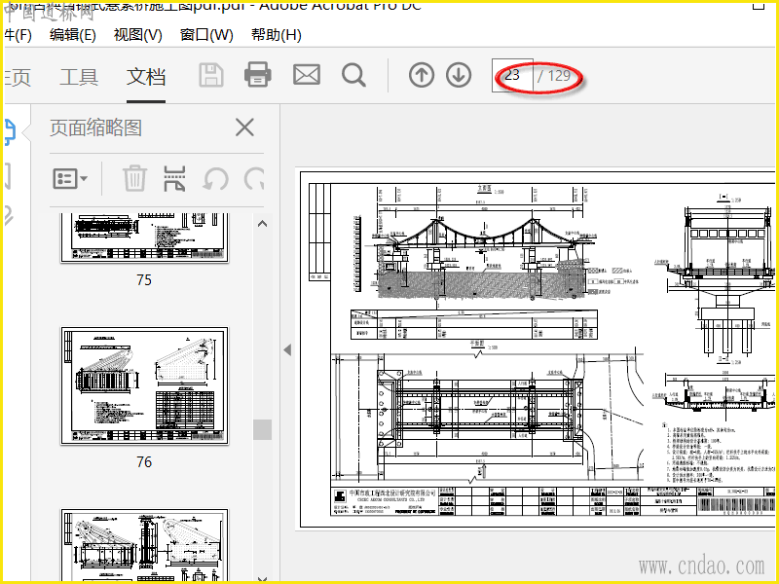The width and height of the screenshot is (779, 584).
Task: Open the 窗口(W) menu
Action: (206, 35)
